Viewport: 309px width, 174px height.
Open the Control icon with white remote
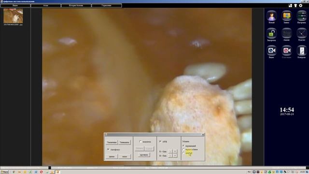point(301,51)
